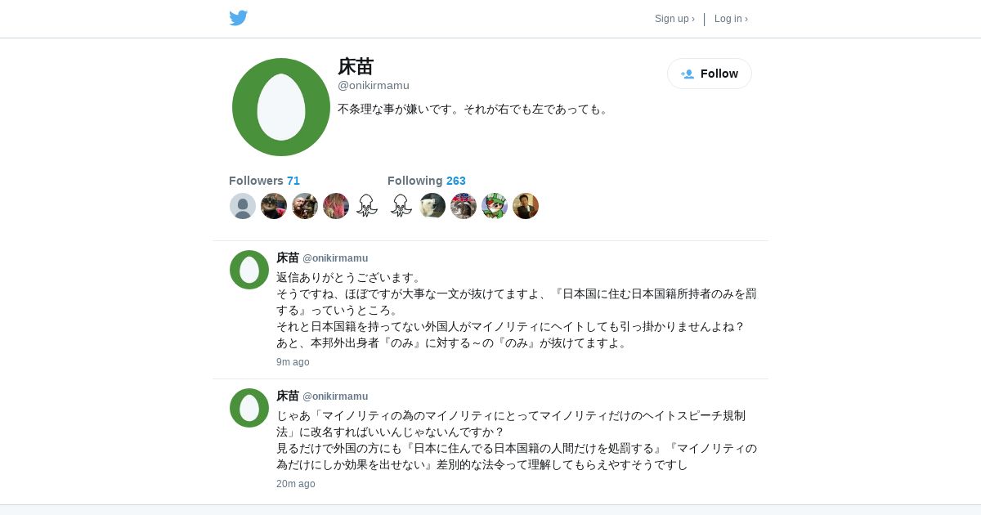Open the 9m ago tweet timestamp
This screenshot has height=515, width=981.
(293, 362)
